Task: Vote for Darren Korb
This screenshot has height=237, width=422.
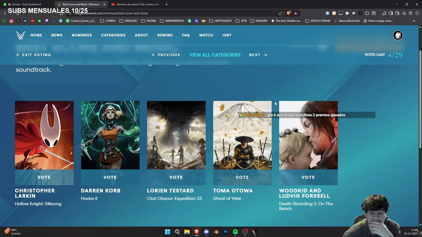Action: tap(110, 177)
